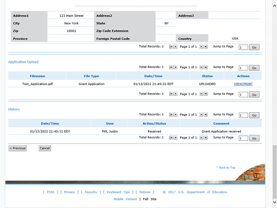Open the FOIA footer link
This screenshot has width=277, height=208.
tap(51, 192)
